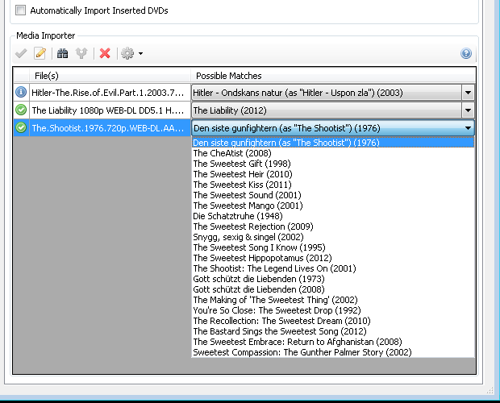Click the blue info icon for Hitler row
500x403 pixels.
click(21, 93)
